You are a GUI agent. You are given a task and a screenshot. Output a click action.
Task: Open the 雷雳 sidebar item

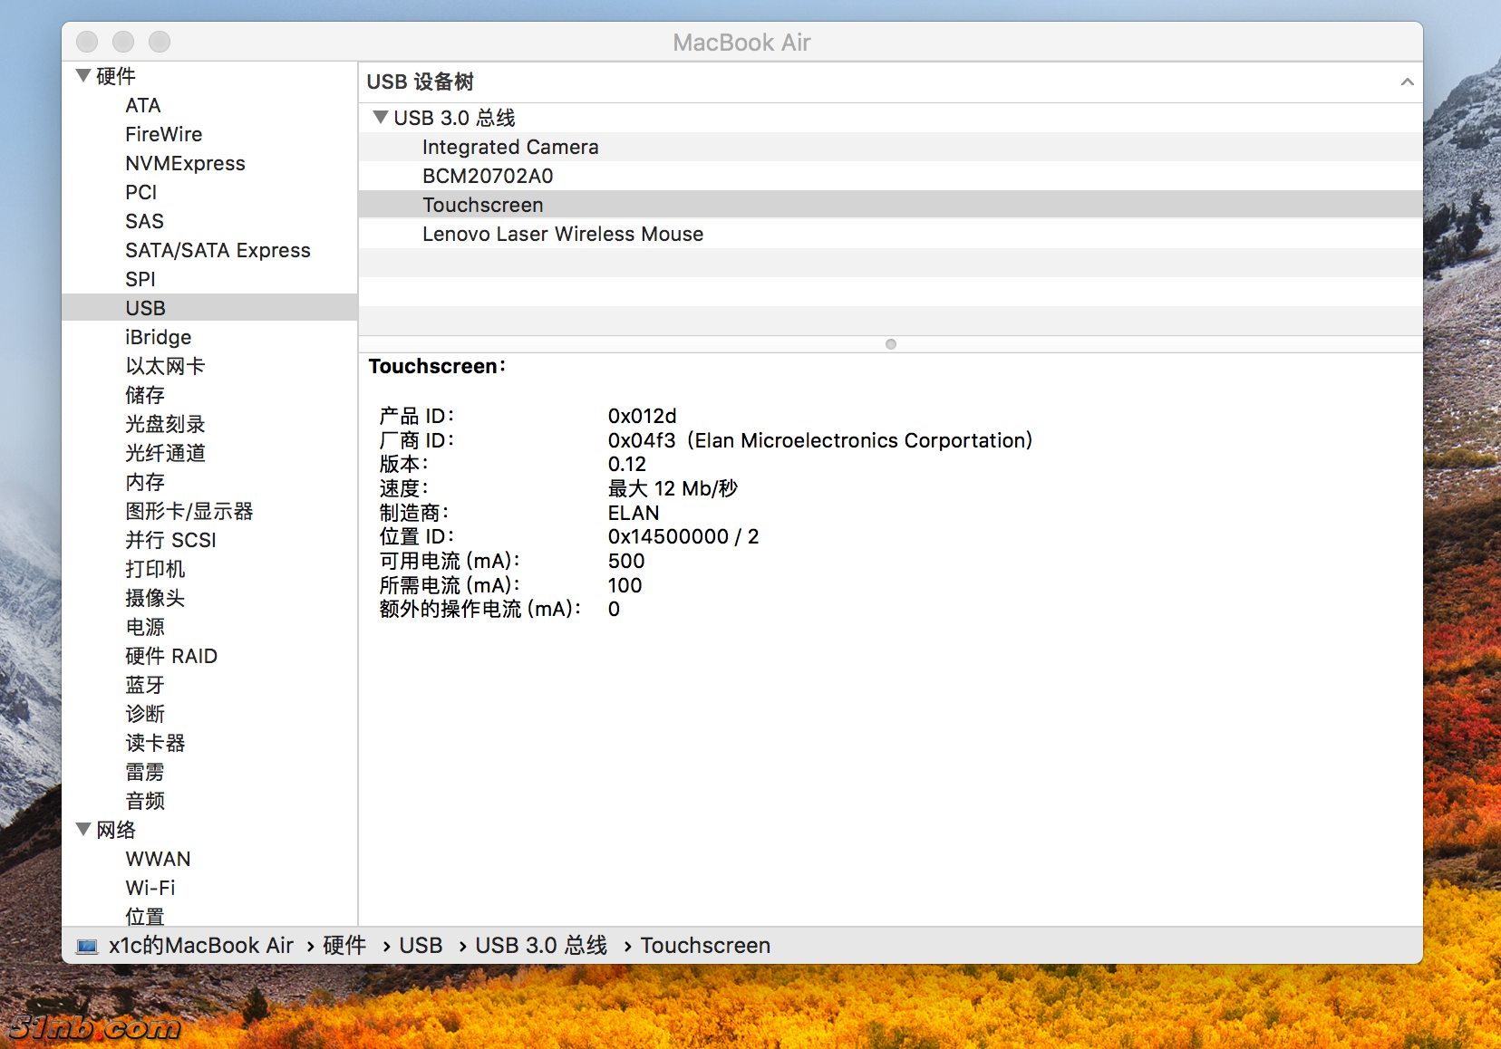click(145, 772)
